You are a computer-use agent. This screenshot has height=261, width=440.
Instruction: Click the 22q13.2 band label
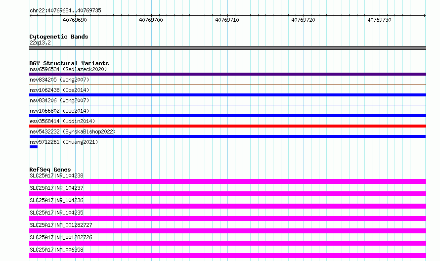[40, 43]
